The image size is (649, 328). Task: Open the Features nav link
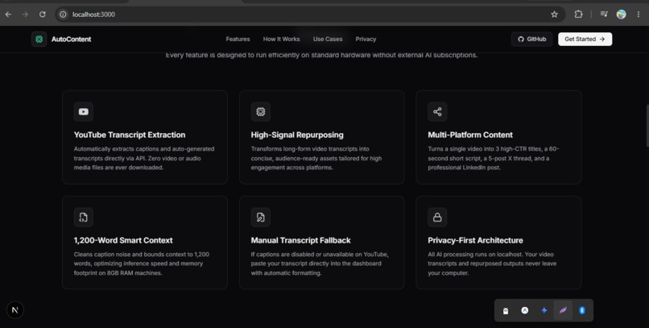[x=238, y=39]
